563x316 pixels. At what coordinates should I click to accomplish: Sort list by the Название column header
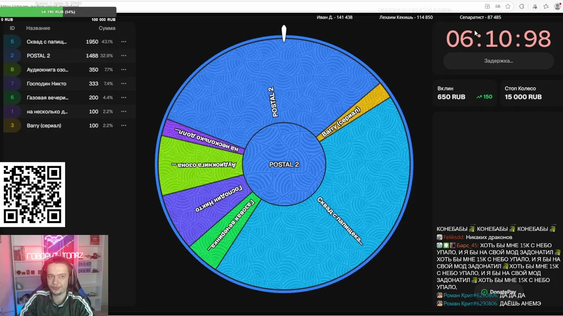(x=38, y=28)
